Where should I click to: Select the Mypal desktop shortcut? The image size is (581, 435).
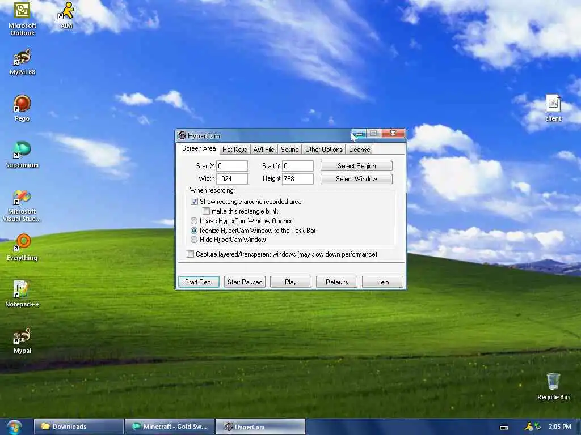[22, 340]
